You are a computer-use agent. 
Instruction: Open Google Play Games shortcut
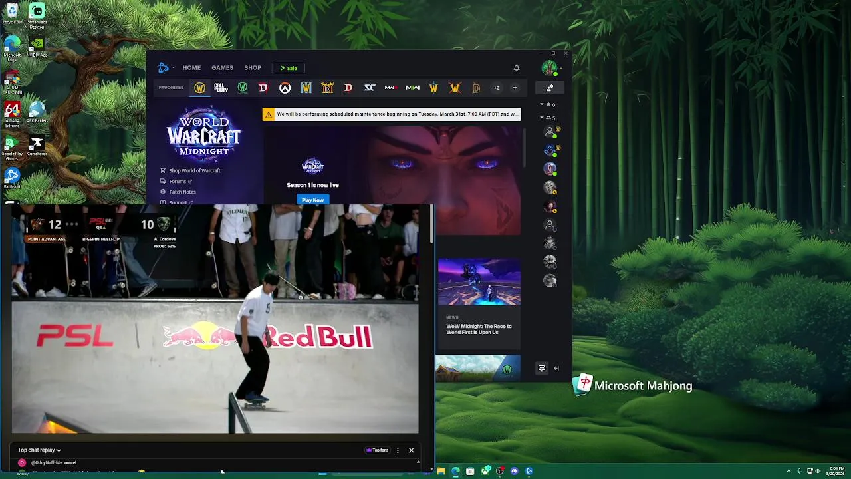12,148
